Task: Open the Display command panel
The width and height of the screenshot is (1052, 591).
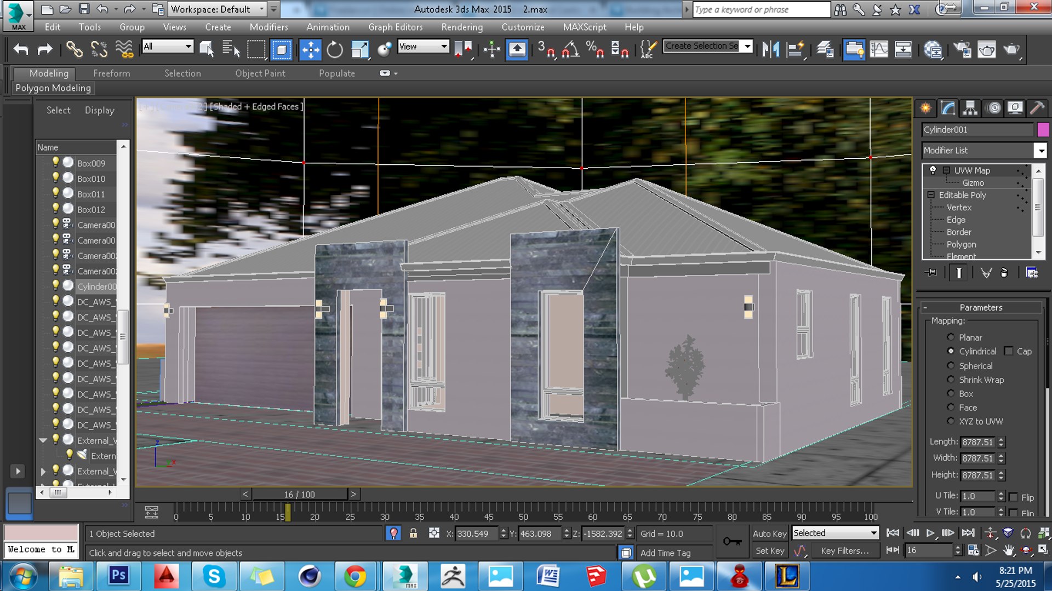Action: pos(1015,108)
